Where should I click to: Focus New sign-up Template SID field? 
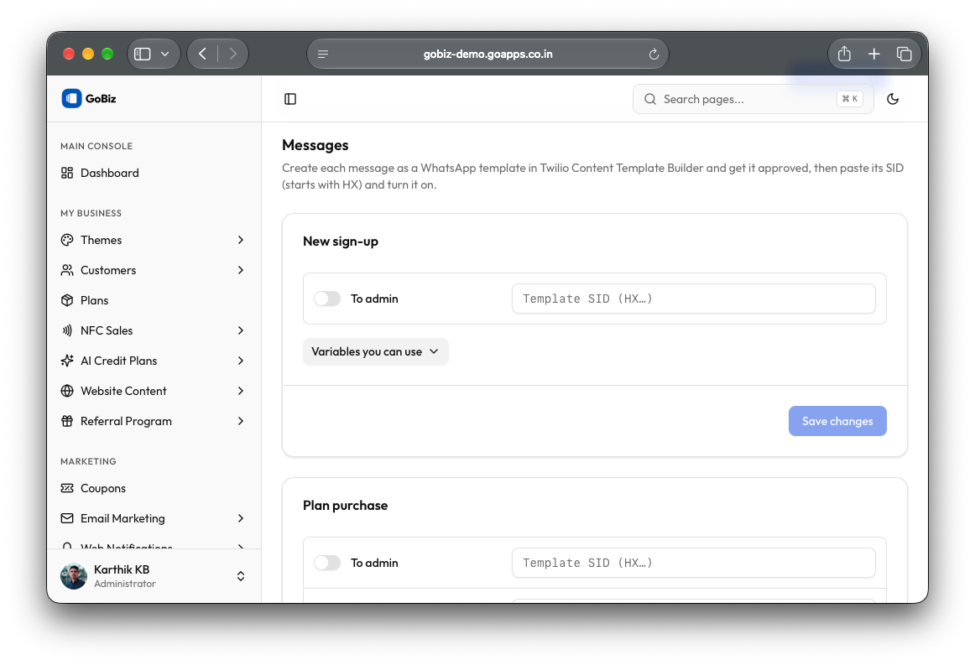[x=693, y=299]
